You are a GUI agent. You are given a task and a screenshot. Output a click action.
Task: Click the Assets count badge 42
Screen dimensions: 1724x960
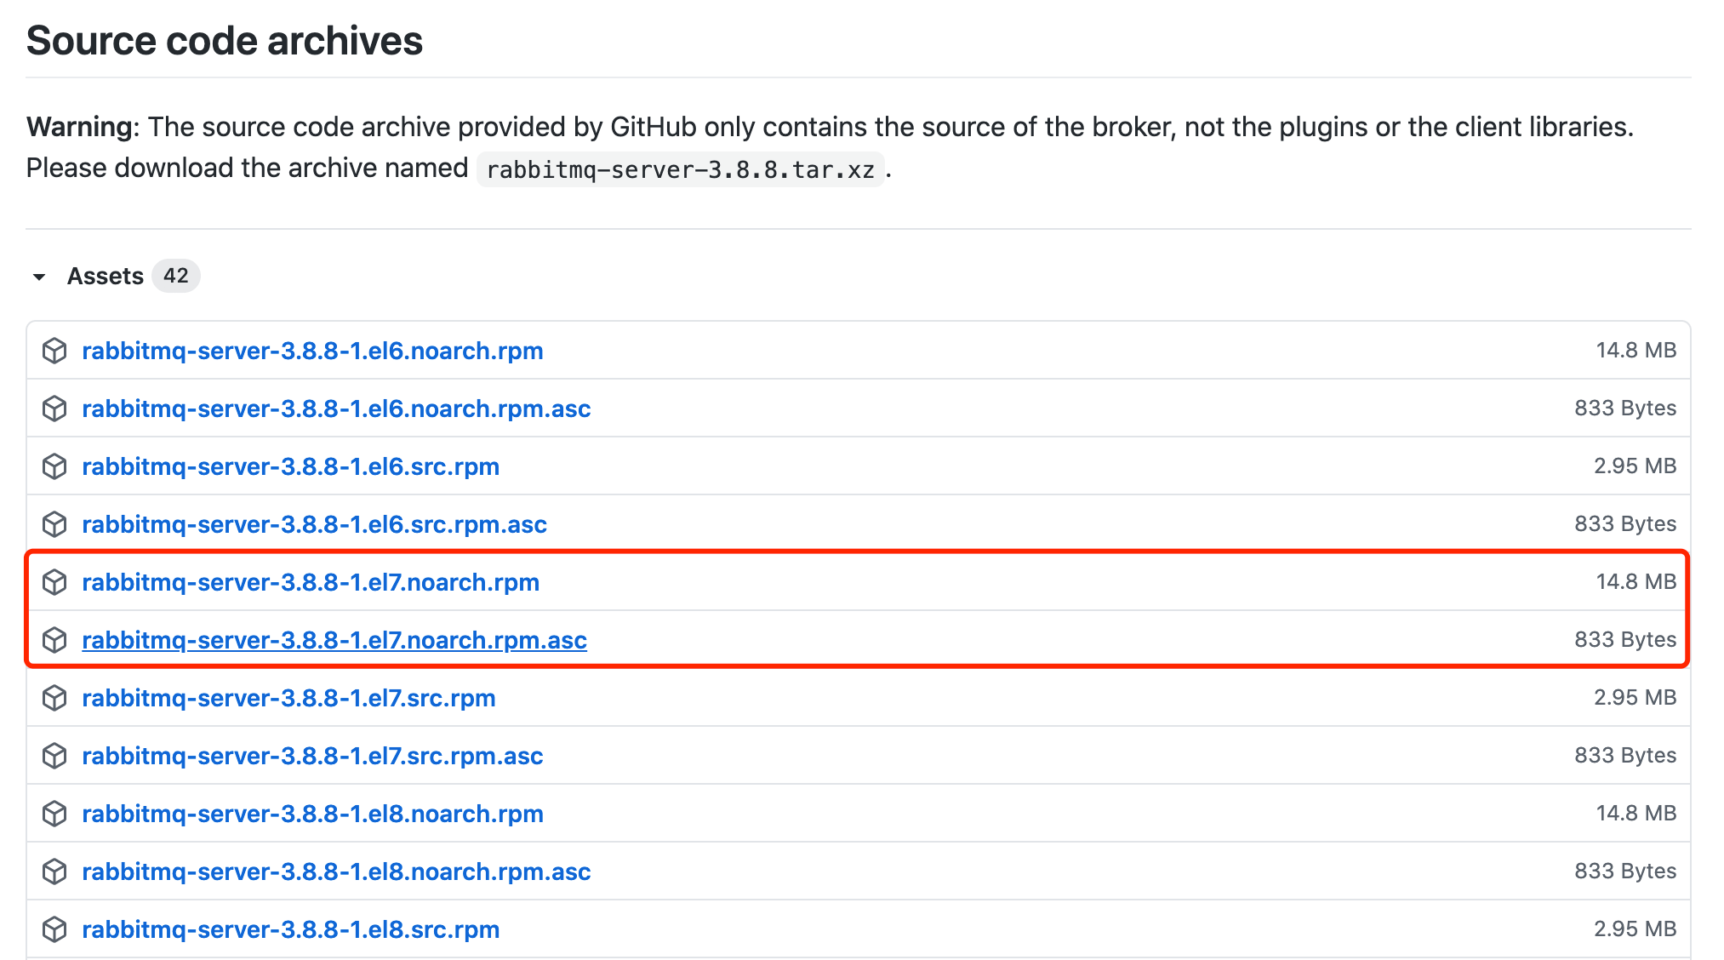176,276
